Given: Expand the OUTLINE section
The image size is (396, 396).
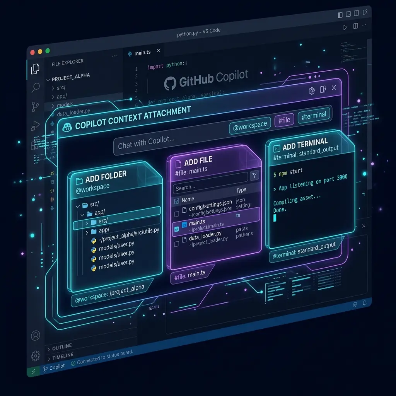Looking at the screenshot, I should (x=49, y=349).
